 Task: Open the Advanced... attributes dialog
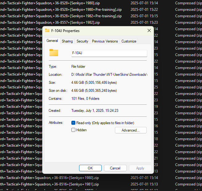131,130
